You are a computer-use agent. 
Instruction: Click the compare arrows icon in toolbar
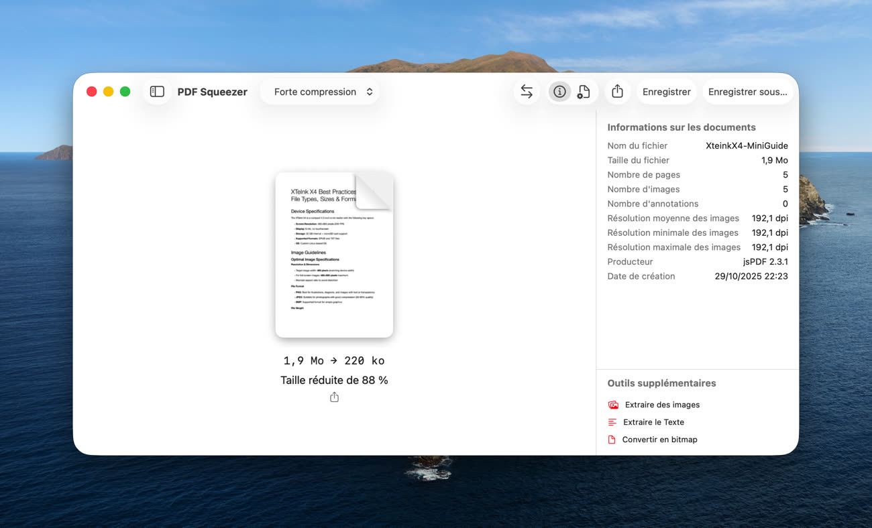pyautogui.click(x=527, y=92)
